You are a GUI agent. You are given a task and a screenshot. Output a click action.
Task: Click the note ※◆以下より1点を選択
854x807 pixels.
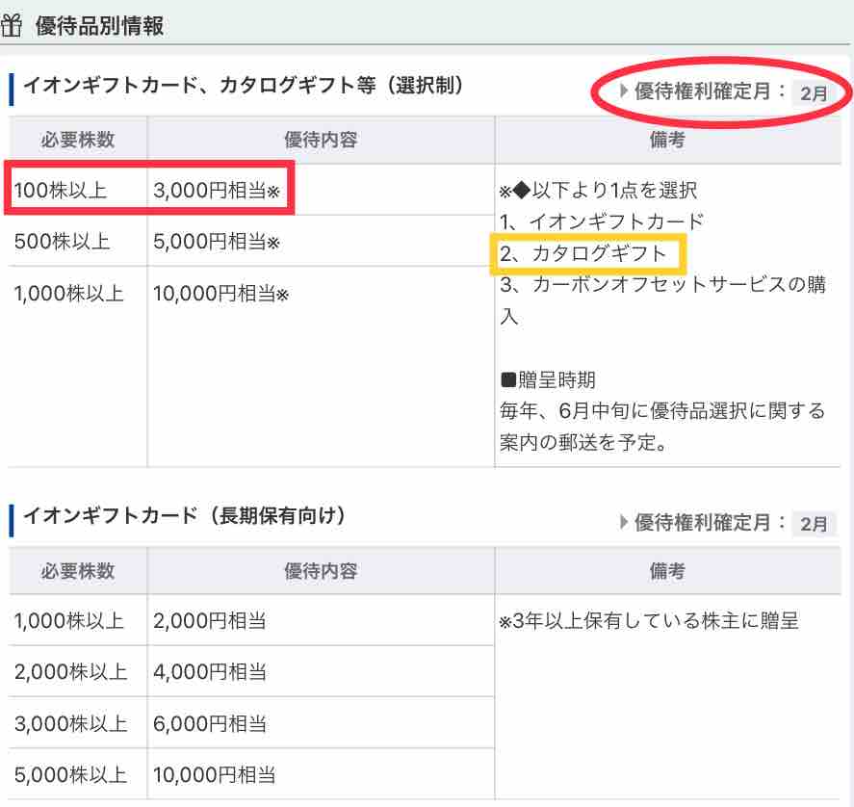point(598,190)
